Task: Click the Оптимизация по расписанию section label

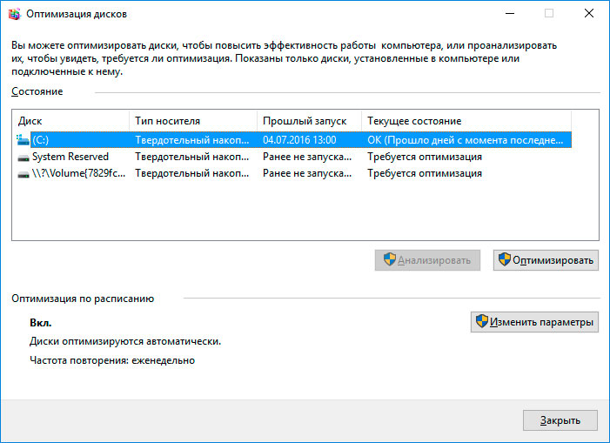Action: (83, 299)
